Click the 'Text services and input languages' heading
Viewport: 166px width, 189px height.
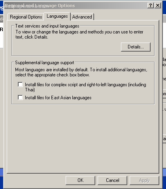click(x=47, y=26)
